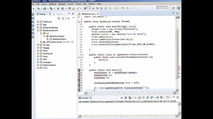Go to Last Edit Location icon

[123, 8]
